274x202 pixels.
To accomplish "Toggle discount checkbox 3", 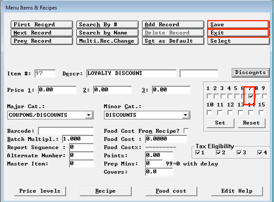I will [223, 96].
